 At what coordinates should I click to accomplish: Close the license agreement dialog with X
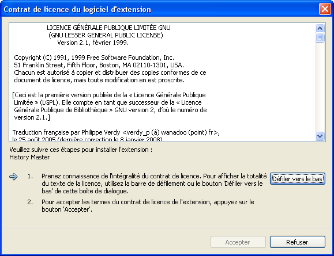coord(325,9)
